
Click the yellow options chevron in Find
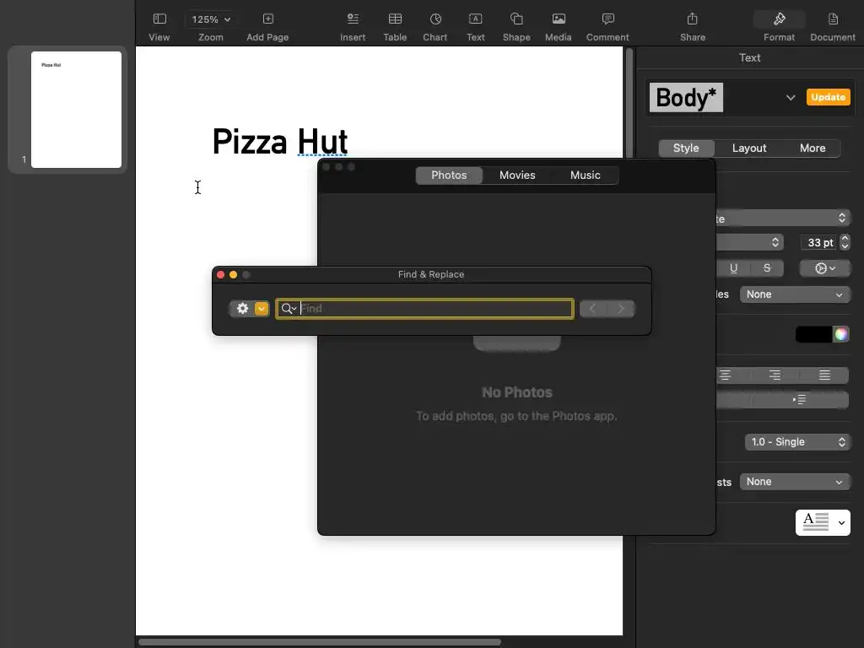click(x=262, y=309)
